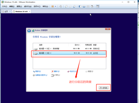Enter full screen mode icon
Screen dimensions: 139x103
88,6
